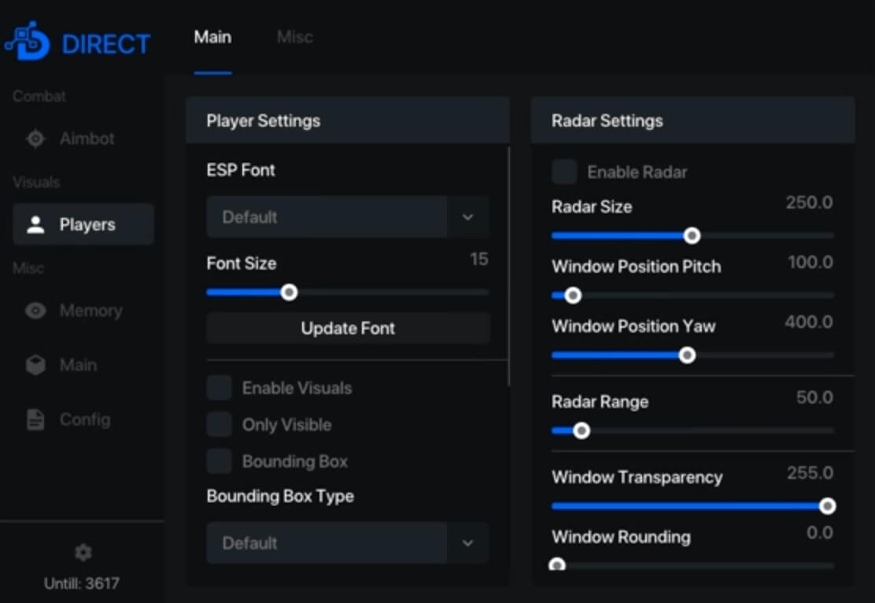This screenshot has height=603, width=875.
Task: Open the Memory eye icon in sidebar
Action: click(35, 311)
